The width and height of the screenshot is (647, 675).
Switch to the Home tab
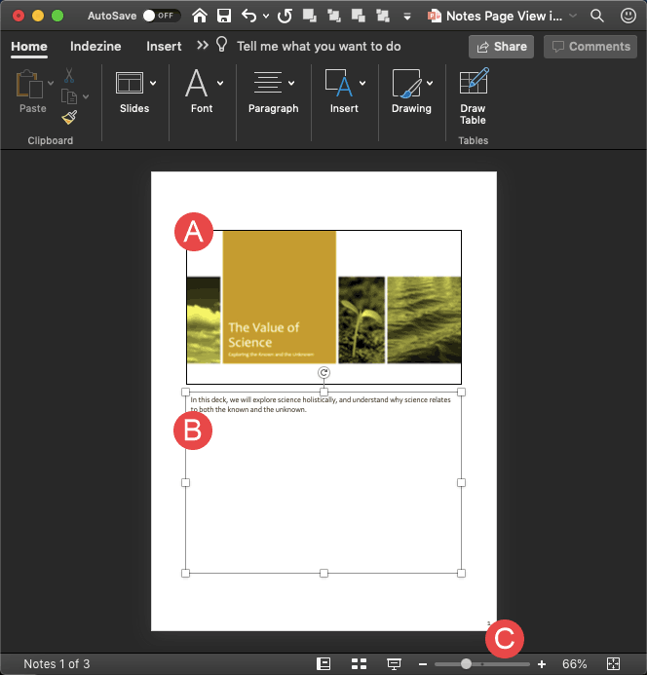29,47
